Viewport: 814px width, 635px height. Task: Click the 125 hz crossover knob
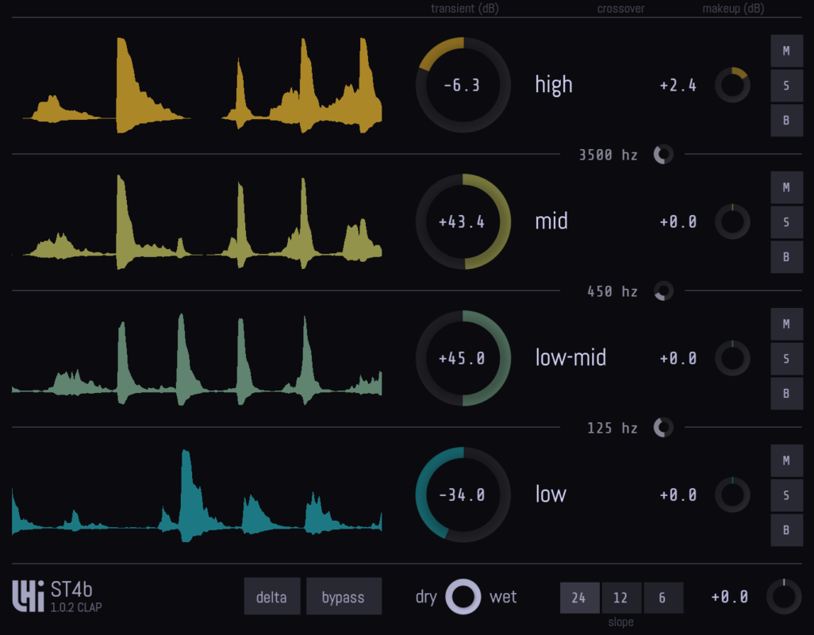(663, 428)
